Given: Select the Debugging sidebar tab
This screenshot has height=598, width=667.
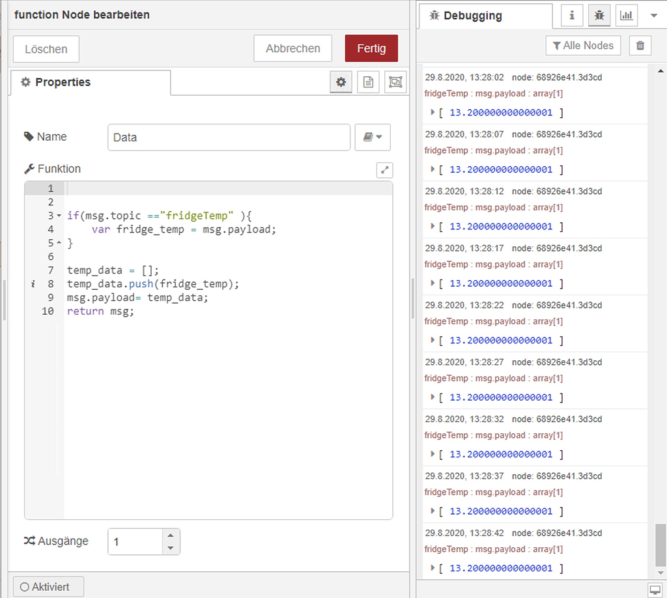Looking at the screenshot, I should pyautogui.click(x=485, y=15).
